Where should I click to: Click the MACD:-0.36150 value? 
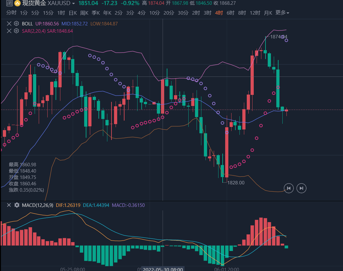[128, 205]
